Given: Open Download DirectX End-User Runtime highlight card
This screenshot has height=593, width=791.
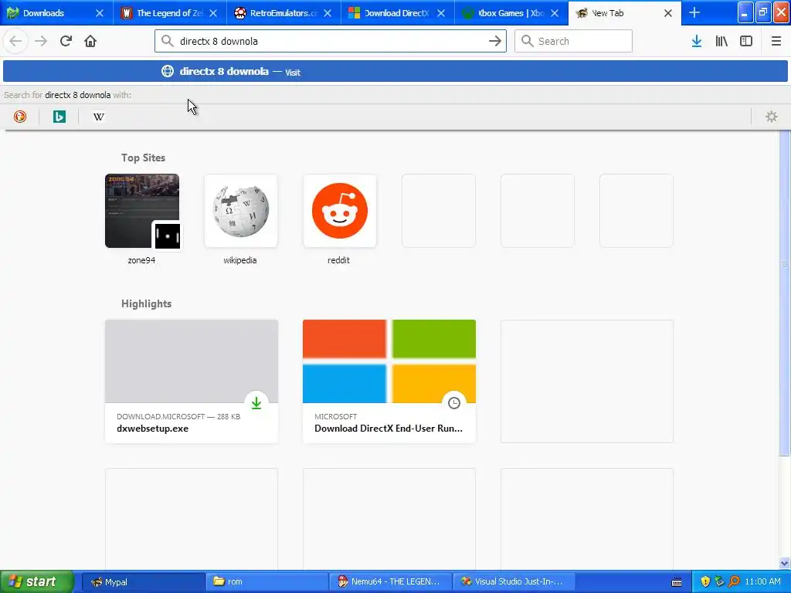Looking at the screenshot, I should [x=389, y=381].
